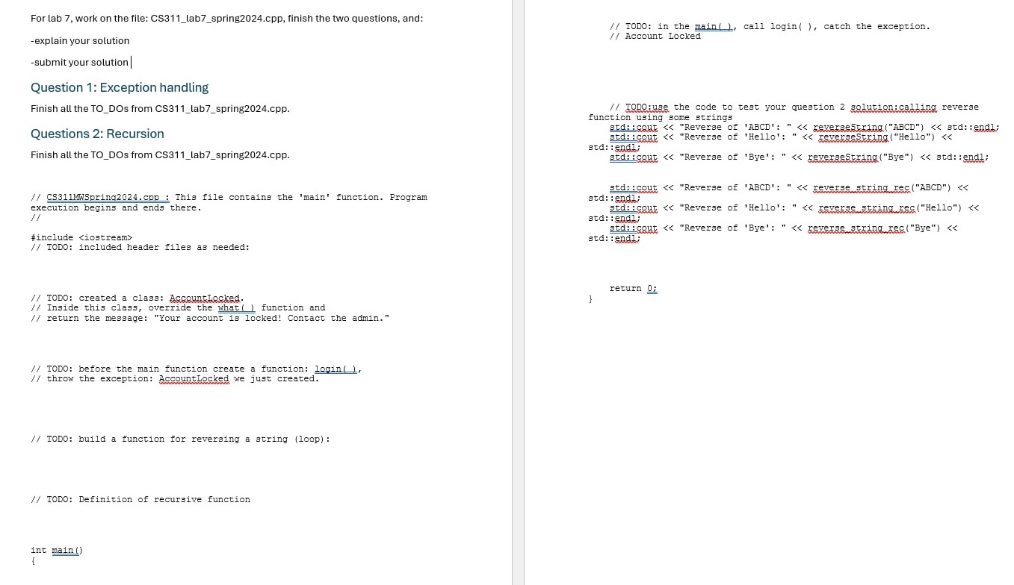The image size is (1014, 585).
Task: Click the divider bar between the two pages
Action: pyautogui.click(x=516, y=292)
